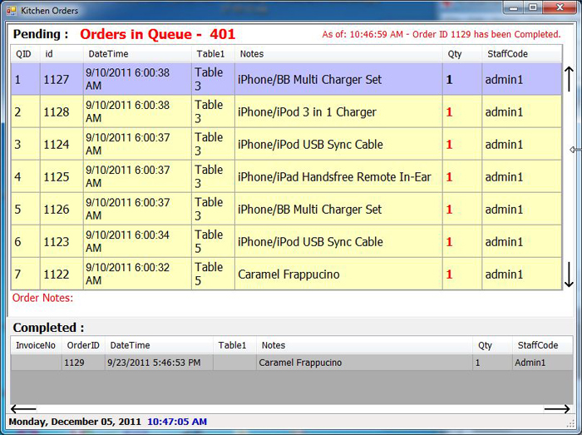The image size is (582, 435).
Task: Click the '9/10/2011 6:00:34 AM' DateTime cell
Action: (137, 242)
